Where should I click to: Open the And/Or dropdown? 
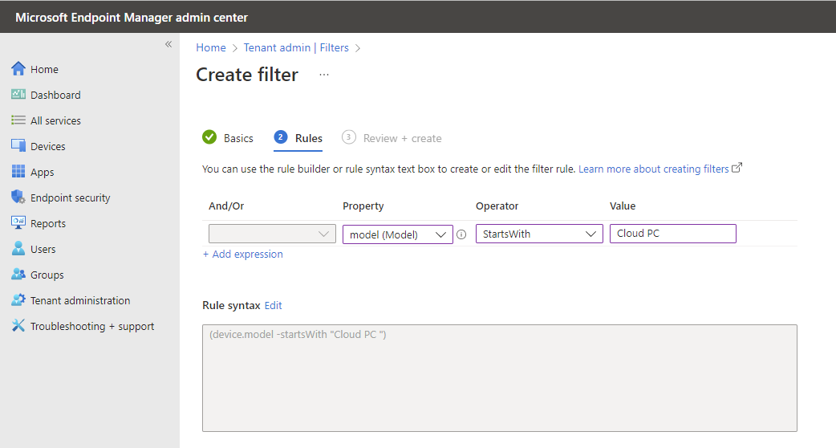(272, 234)
